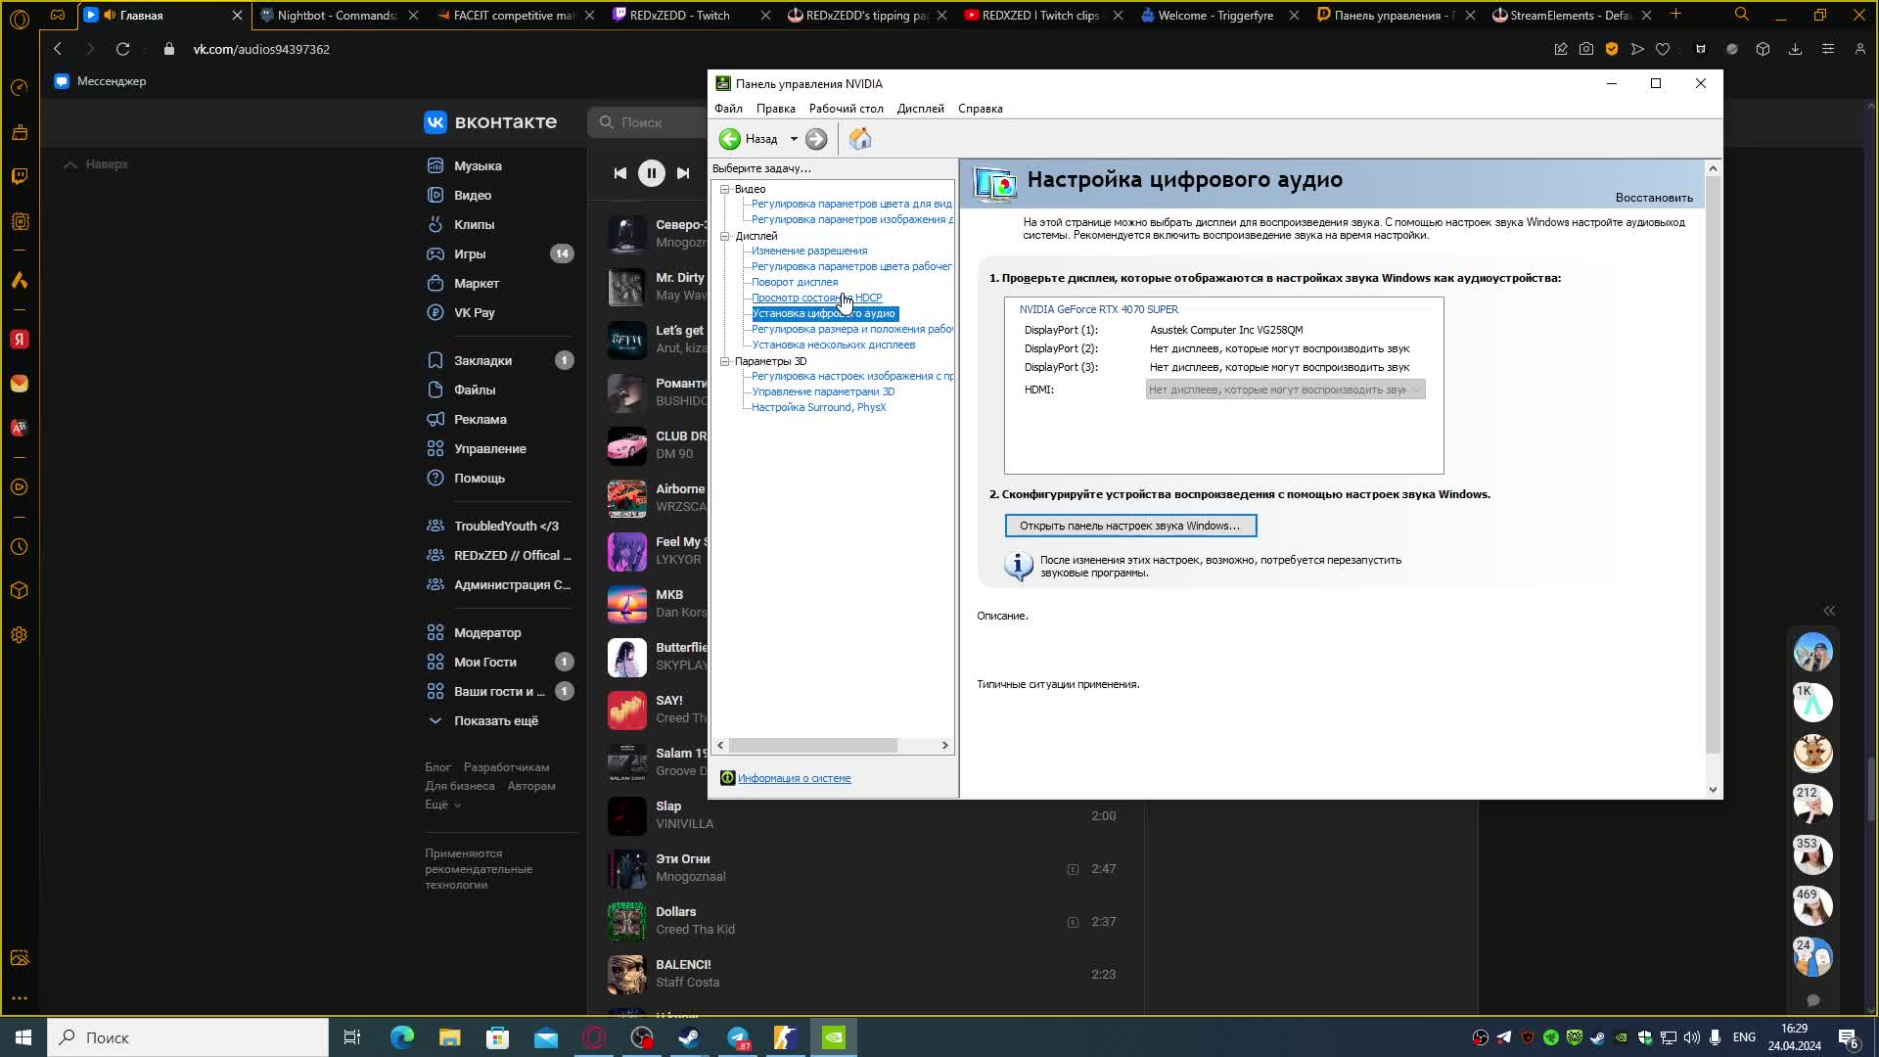The width and height of the screenshot is (1879, 1057).
Task: Open the Дисплей menu
Action: pos(920,109)
